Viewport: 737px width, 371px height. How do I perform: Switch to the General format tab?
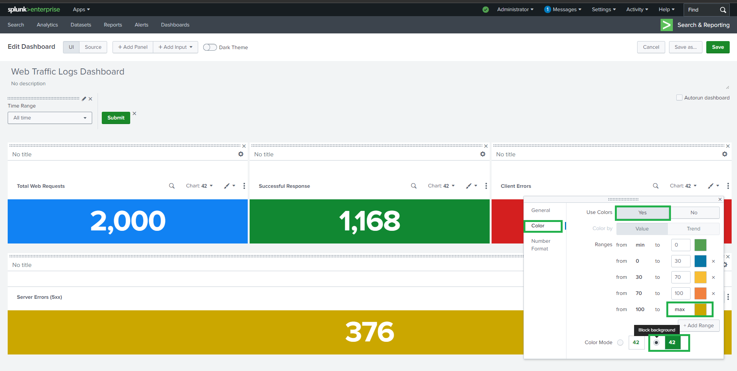coord(541,210)
